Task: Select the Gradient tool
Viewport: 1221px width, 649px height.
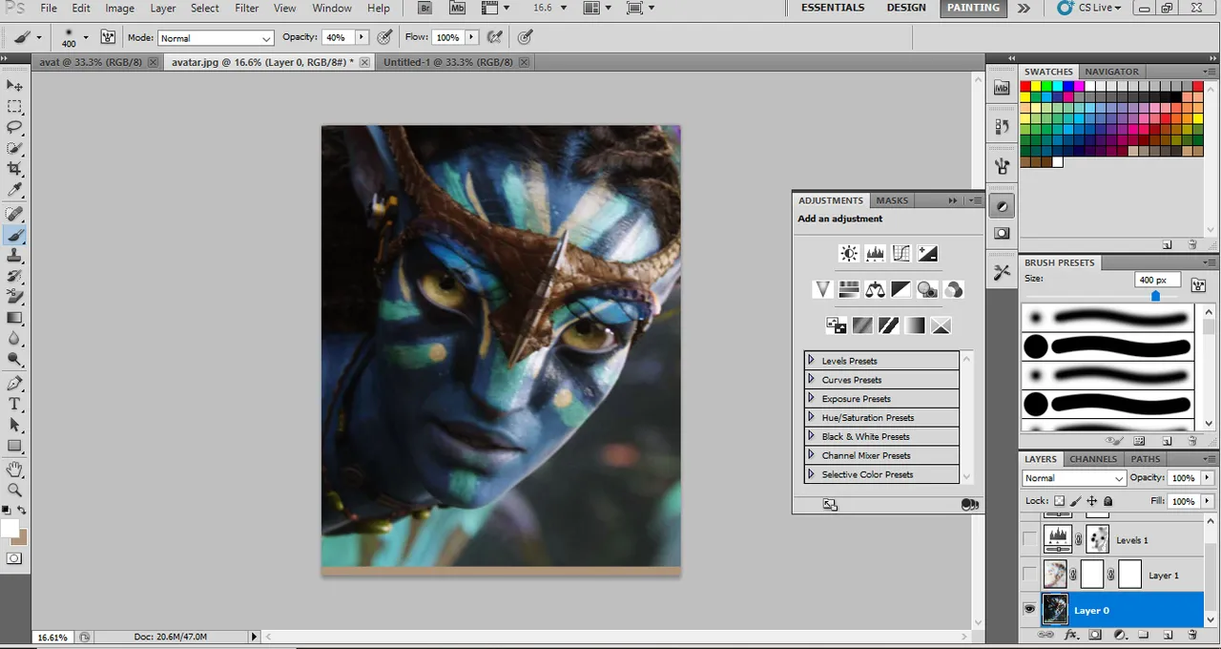Action: click(x=15, y=318)
